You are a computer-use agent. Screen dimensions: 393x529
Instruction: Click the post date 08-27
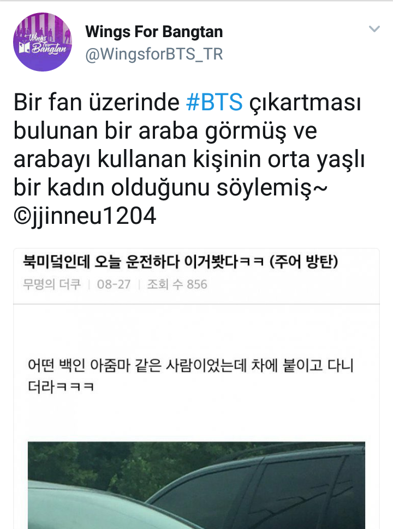114,284
